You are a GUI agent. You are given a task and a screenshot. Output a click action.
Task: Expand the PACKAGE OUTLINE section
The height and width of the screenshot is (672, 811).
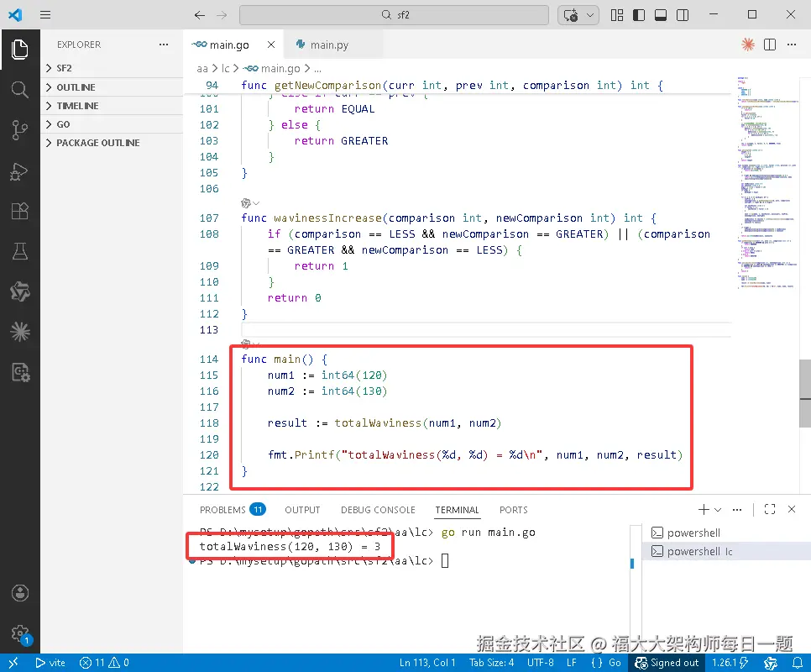pos(112,143)
